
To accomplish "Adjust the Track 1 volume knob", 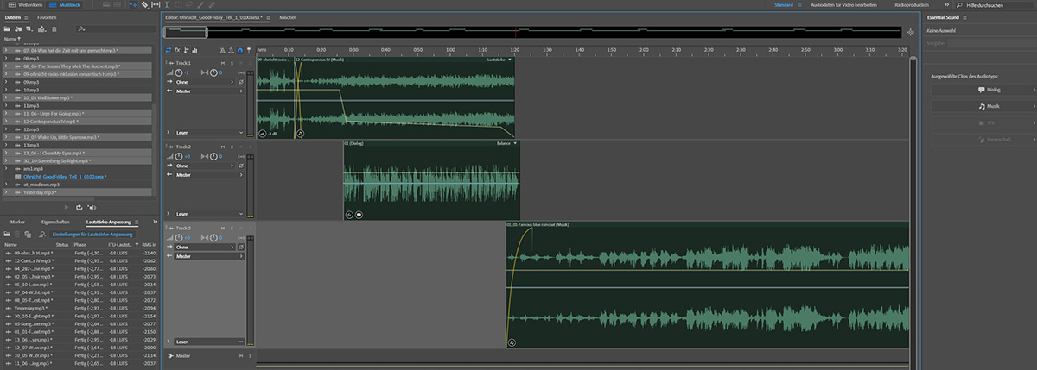I will point(179,72).
